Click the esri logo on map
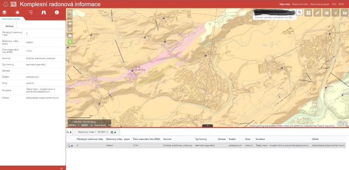 pos(342,124)
